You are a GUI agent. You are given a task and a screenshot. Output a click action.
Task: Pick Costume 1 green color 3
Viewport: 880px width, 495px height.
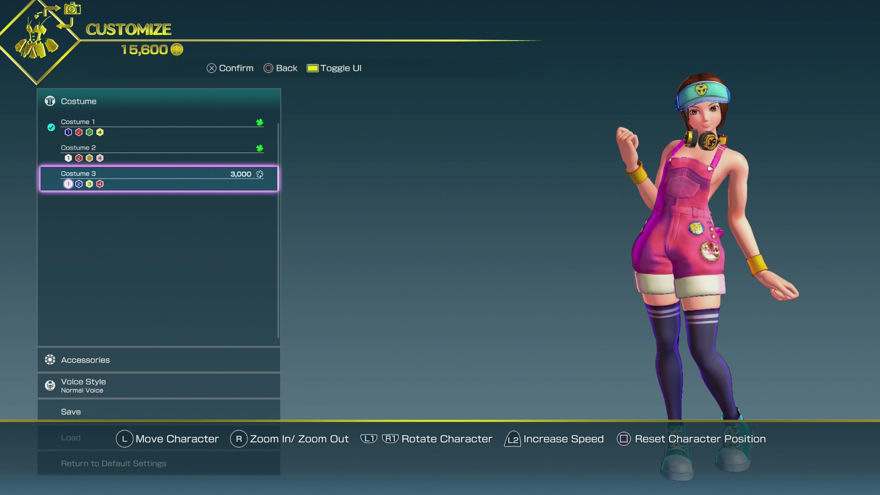point(89,132)
